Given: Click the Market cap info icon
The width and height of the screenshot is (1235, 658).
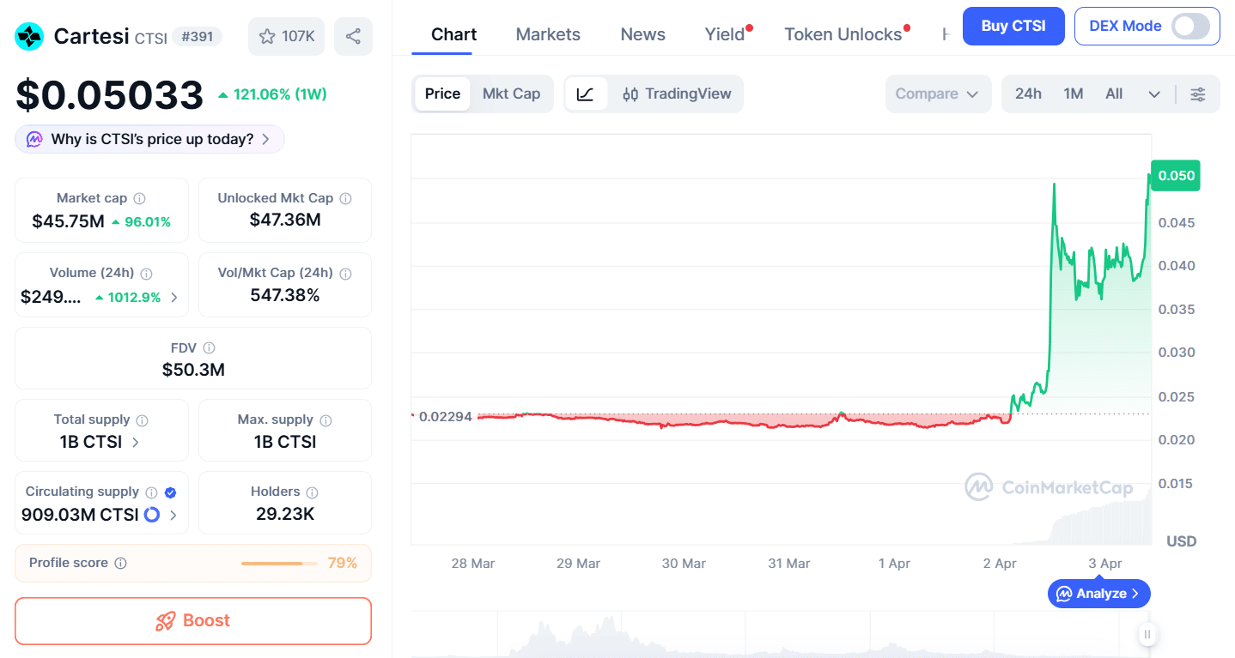Looking at the screenshot, I should [x=139, y=198].
